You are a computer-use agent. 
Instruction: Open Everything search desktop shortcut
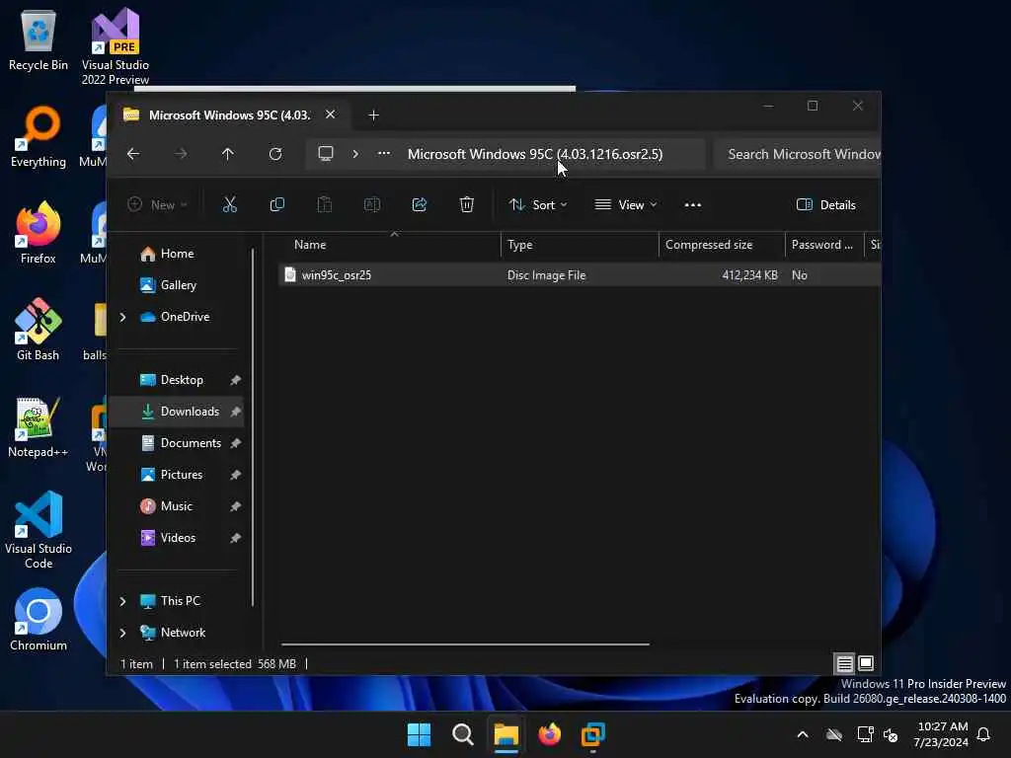(x=39, y=136)
